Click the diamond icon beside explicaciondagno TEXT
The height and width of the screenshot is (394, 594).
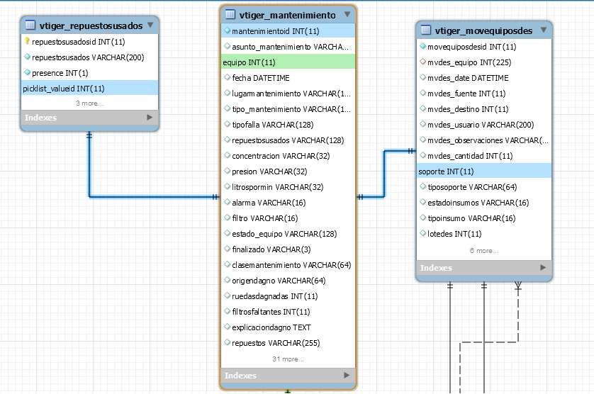pyautogui.click(x=228, y=327)
